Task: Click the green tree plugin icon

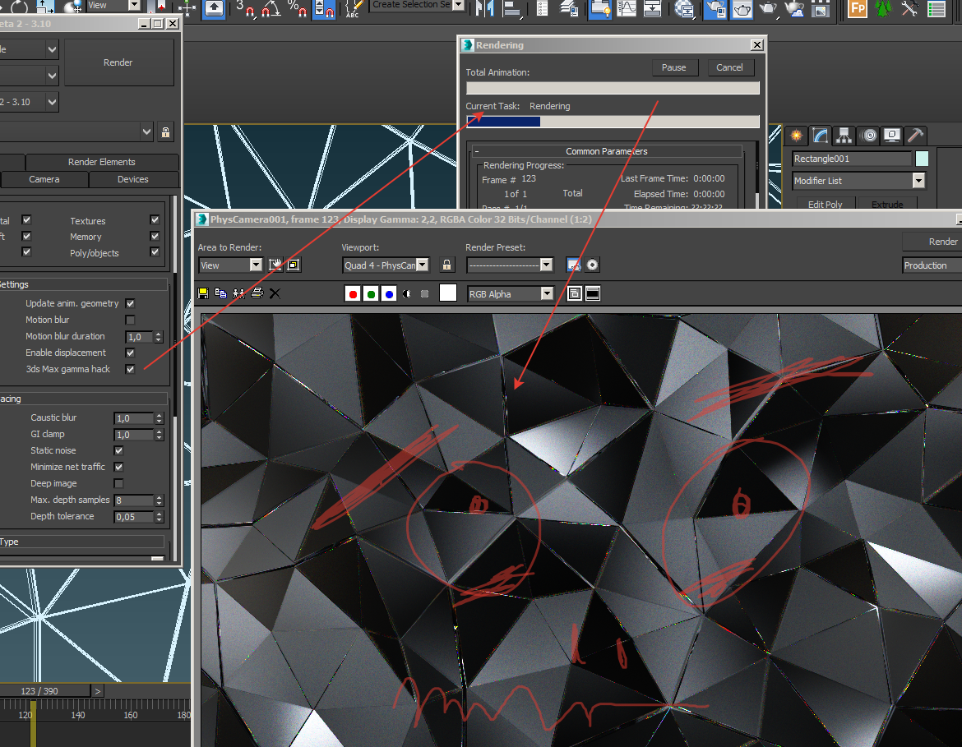Action: point(883,8)
